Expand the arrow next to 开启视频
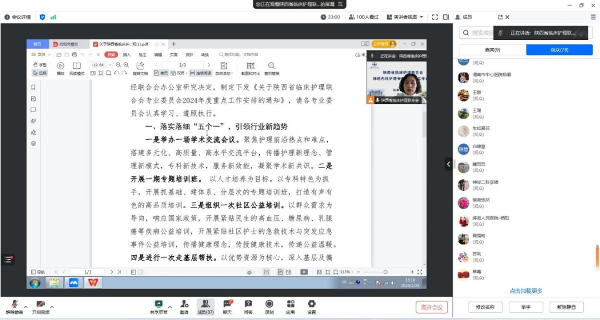This screenshot has height=320, width=600. point(52,307)
